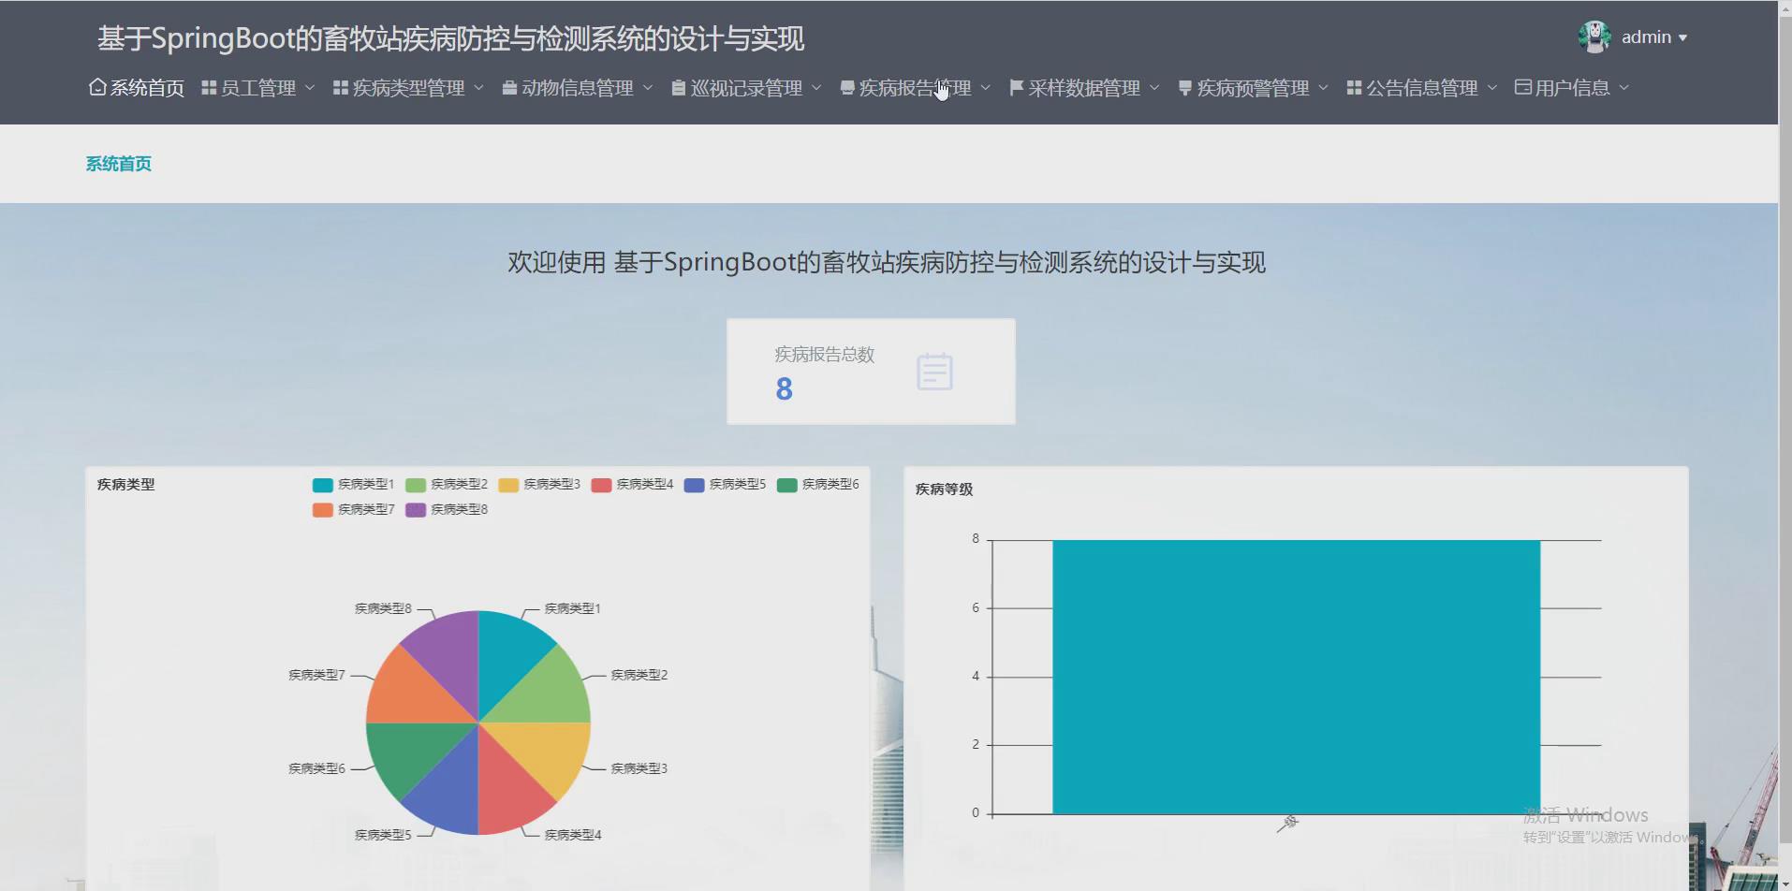Expand the 疾病预警管理 dropdown
Viewport: 1792px width, 891px height.
1324,87
